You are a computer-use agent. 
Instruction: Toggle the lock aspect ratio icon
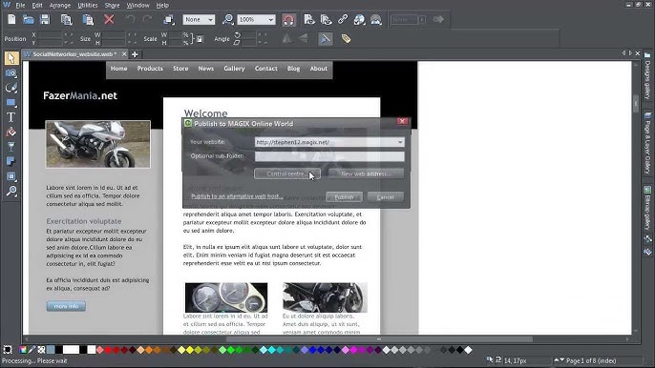(x=200, y=39)
